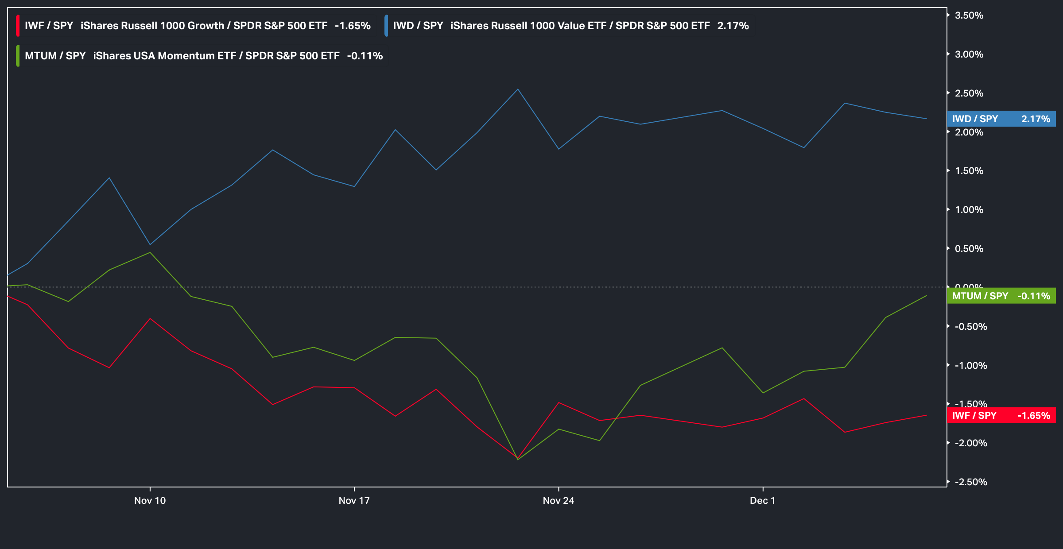1063x549 pixels.
Task: Click the green MTUM / SPY -0.11% axis tag
Action: [1001, 296]
